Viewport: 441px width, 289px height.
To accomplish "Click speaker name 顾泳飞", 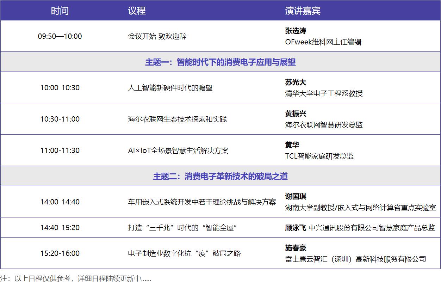I will pyautogui.click(x=296, y=228).
